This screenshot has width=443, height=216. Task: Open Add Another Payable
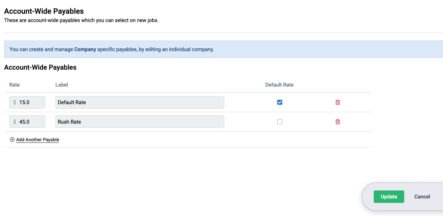pyautogui.click(x=38, y=139)
